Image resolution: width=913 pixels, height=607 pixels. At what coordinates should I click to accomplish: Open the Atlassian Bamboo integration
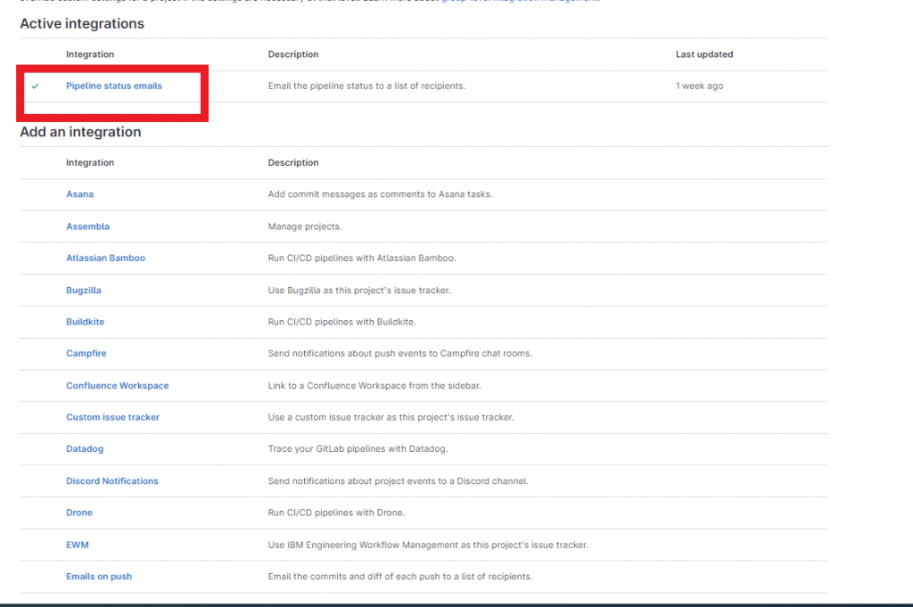[105, 258]
